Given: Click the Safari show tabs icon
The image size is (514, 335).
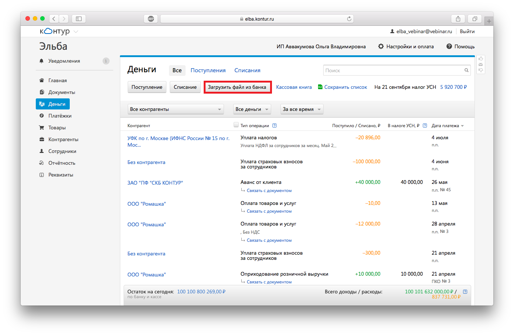Looking at the screenshot, I should 475,19.
